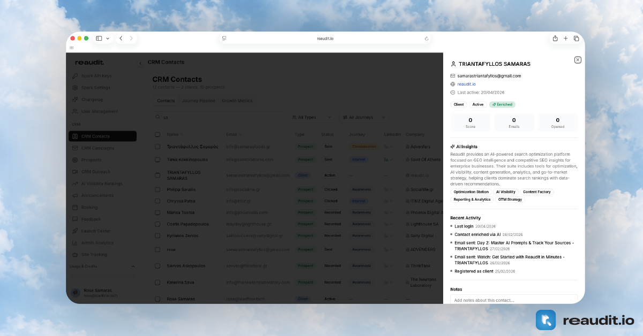This screenshot has width=643, height=336.
Task: Select the Optimization Station tag
Action: coord(471,192)
